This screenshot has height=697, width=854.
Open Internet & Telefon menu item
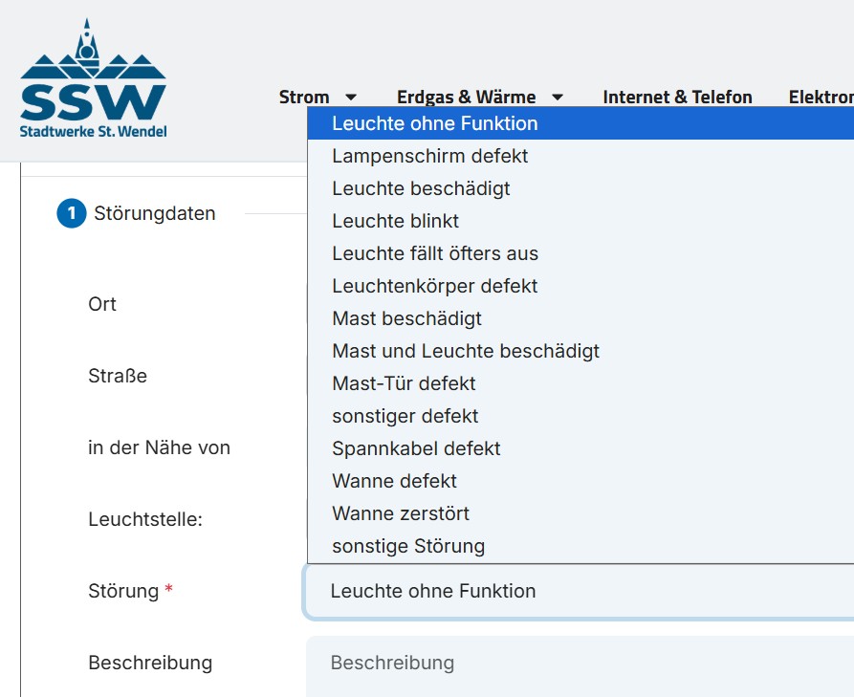click(677, 97)
